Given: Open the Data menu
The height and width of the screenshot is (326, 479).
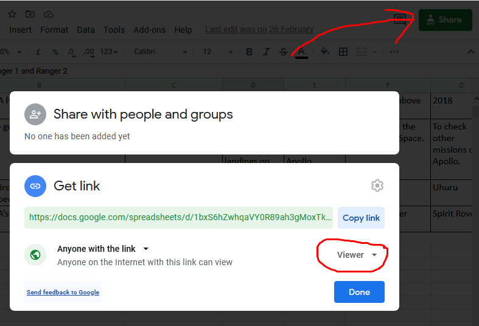Looking at the screenshot, I should tap(86, 30).
